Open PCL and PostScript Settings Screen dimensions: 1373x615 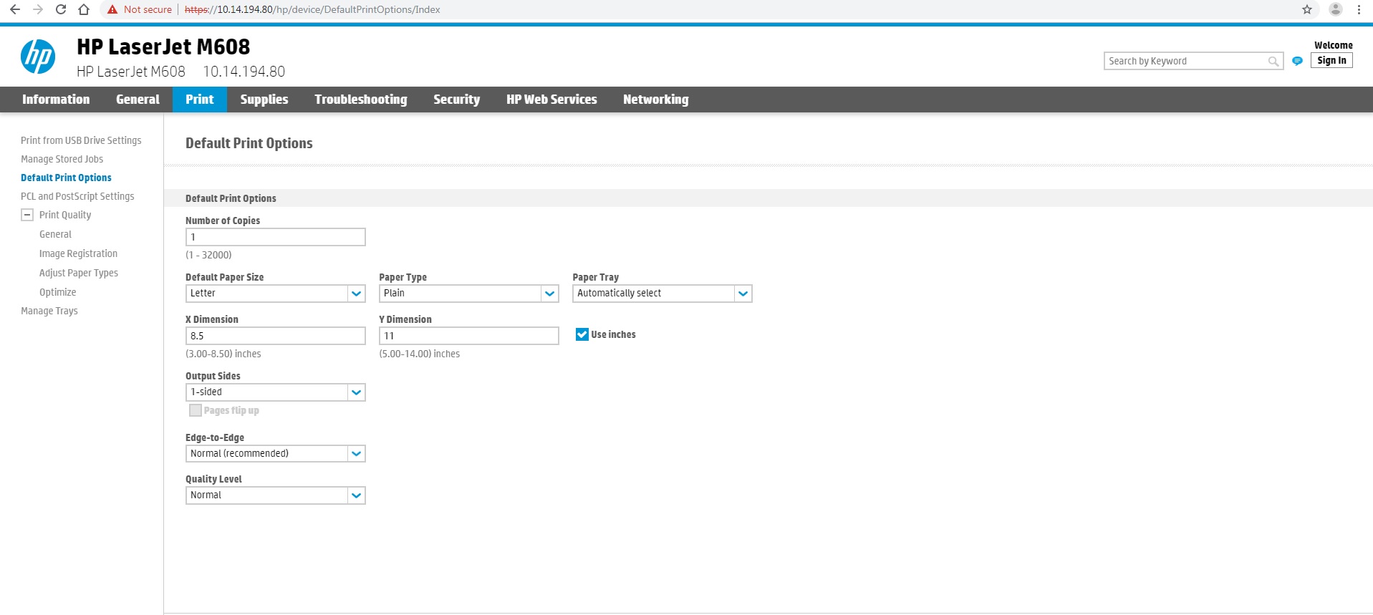[77, 196]
